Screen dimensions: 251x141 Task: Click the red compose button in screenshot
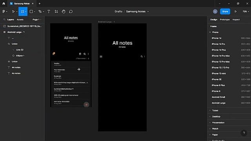coord(86,105)
